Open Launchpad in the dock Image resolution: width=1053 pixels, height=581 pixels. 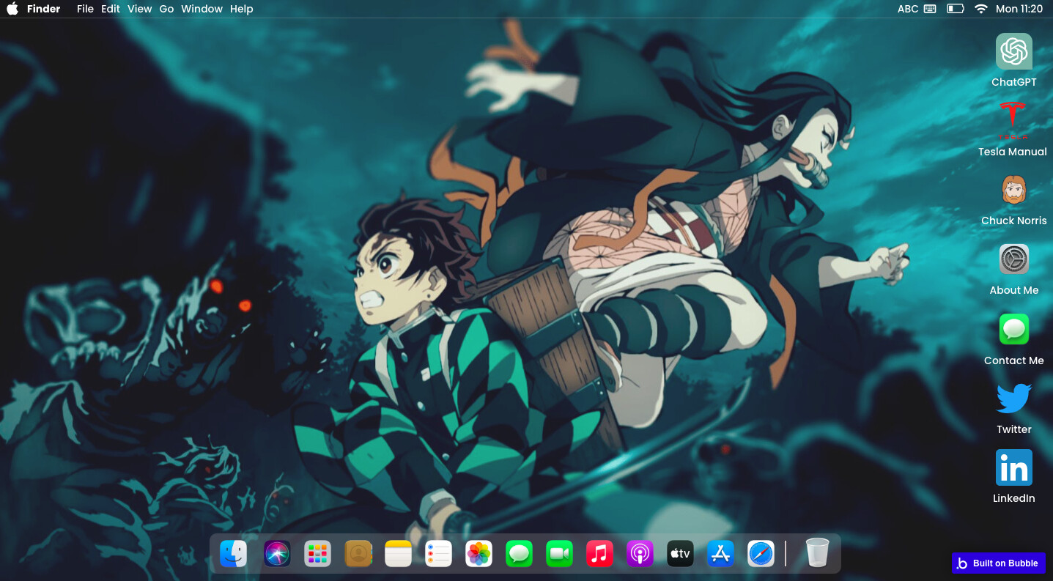pyautogui.click(x=317, y=553)
